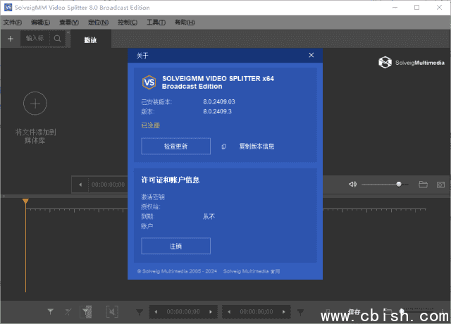Viewport: 451px width, 324px height.
Task: Open the 工具(T) menu
Action: (156, 22)
